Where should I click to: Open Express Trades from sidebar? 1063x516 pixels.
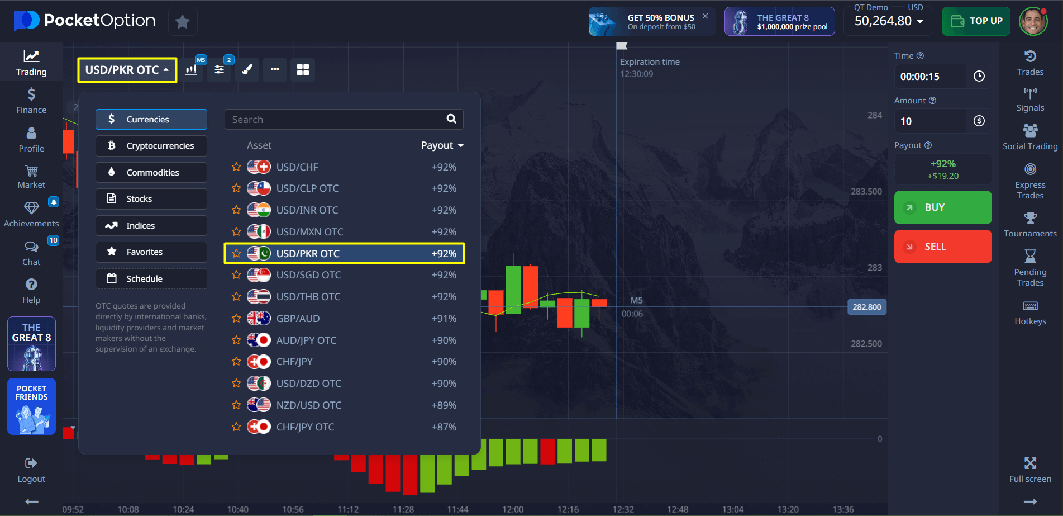click(1029, 181)
